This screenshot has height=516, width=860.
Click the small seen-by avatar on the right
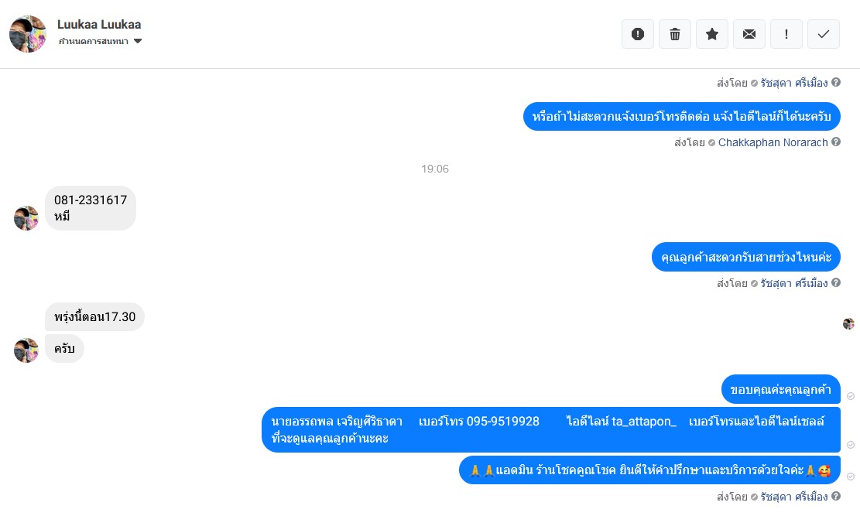tap(848, 323)
